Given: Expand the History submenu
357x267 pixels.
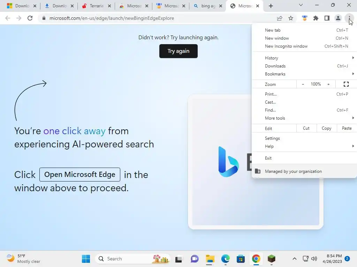Looking at the screenshot, I should point(304,58).
